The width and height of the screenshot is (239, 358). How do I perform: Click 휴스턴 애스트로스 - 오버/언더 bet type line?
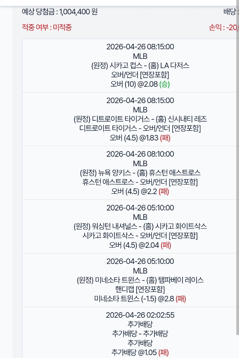click(x=140, y=182)
